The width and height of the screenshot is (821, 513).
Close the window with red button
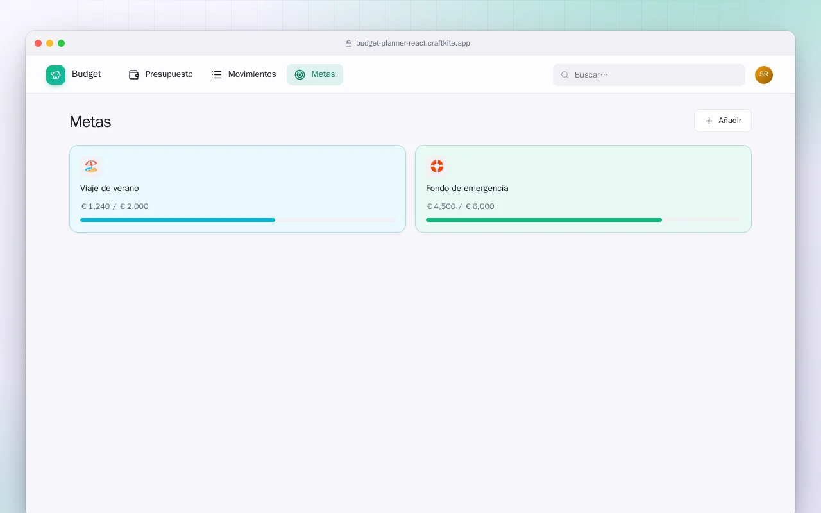[38, 44]
